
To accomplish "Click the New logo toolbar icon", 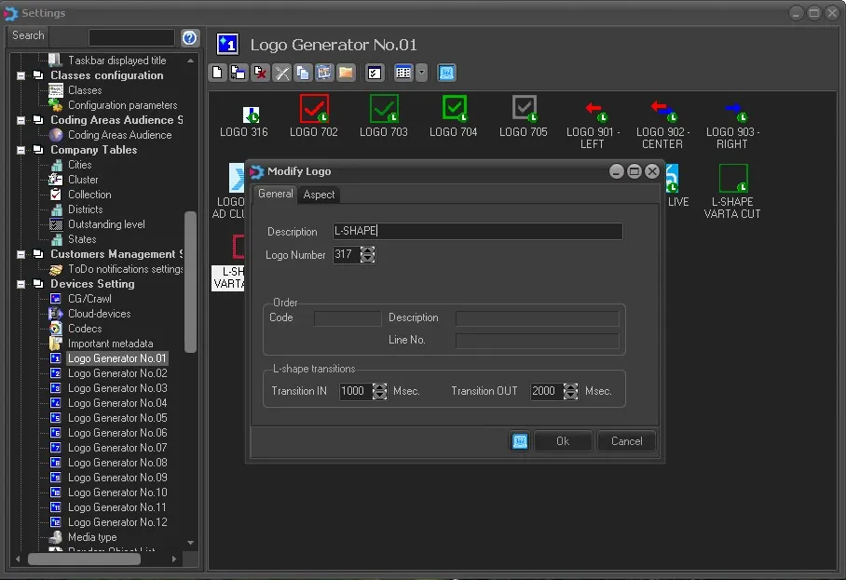I will point(217,73).
